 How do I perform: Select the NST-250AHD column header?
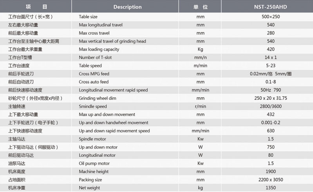pyautogui.click(x=270, y=7)
